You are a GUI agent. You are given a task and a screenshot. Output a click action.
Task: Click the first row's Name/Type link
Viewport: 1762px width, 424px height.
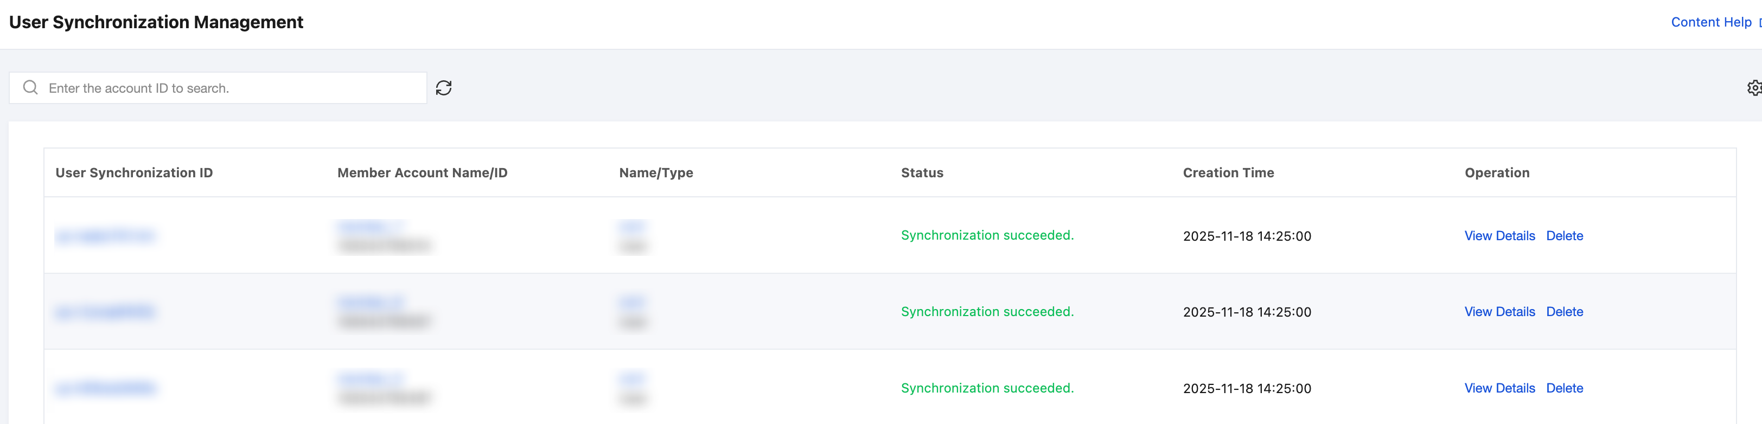(632, 226)
